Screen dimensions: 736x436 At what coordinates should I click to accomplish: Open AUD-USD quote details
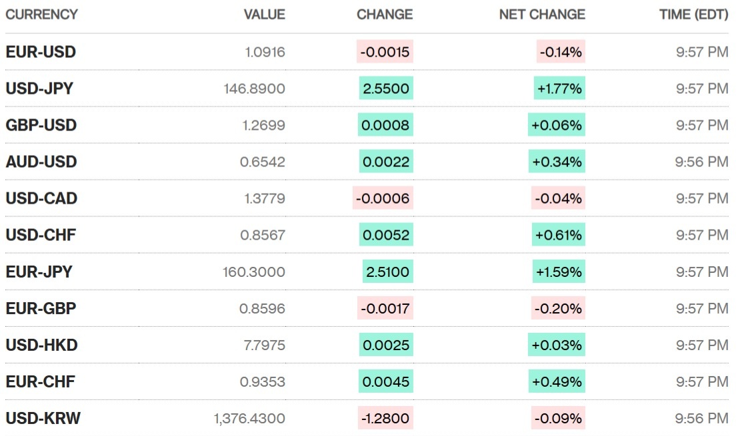(41, 162)
